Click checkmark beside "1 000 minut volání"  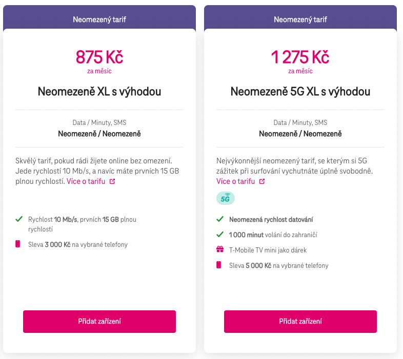[x=220, y=235]
